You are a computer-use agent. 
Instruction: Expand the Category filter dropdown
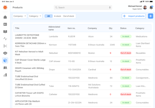coord(35,16)
